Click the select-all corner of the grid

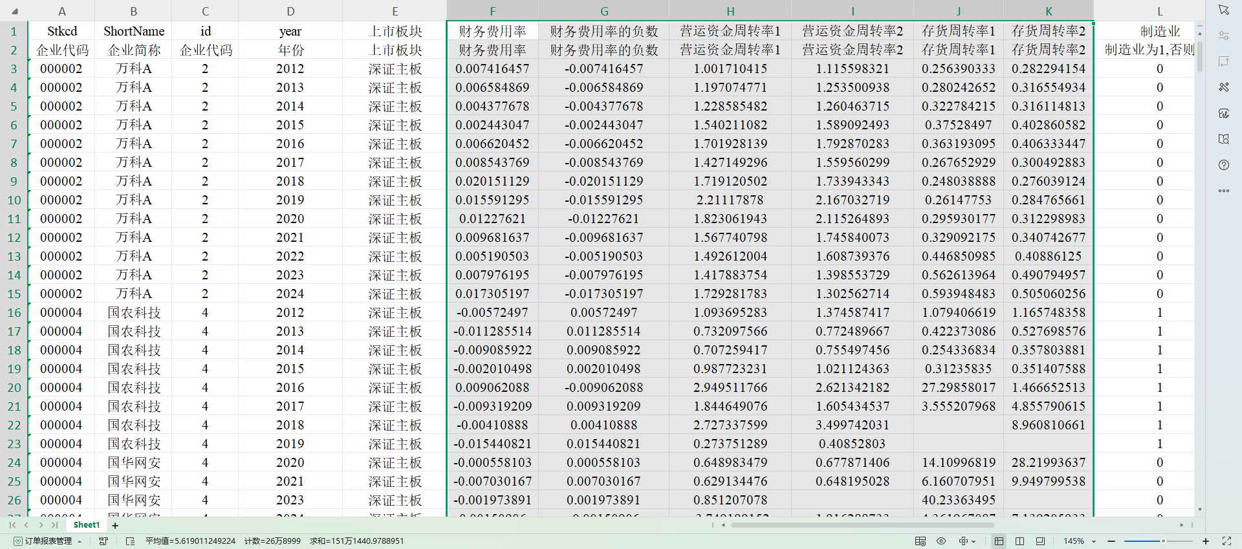(14, 11)
